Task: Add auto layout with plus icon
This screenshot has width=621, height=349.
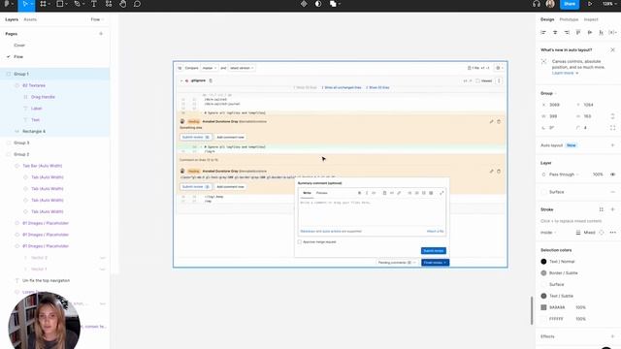Action: (612, 145)
